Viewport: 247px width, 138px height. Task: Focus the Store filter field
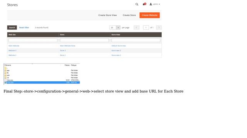[x=84, y=40]
